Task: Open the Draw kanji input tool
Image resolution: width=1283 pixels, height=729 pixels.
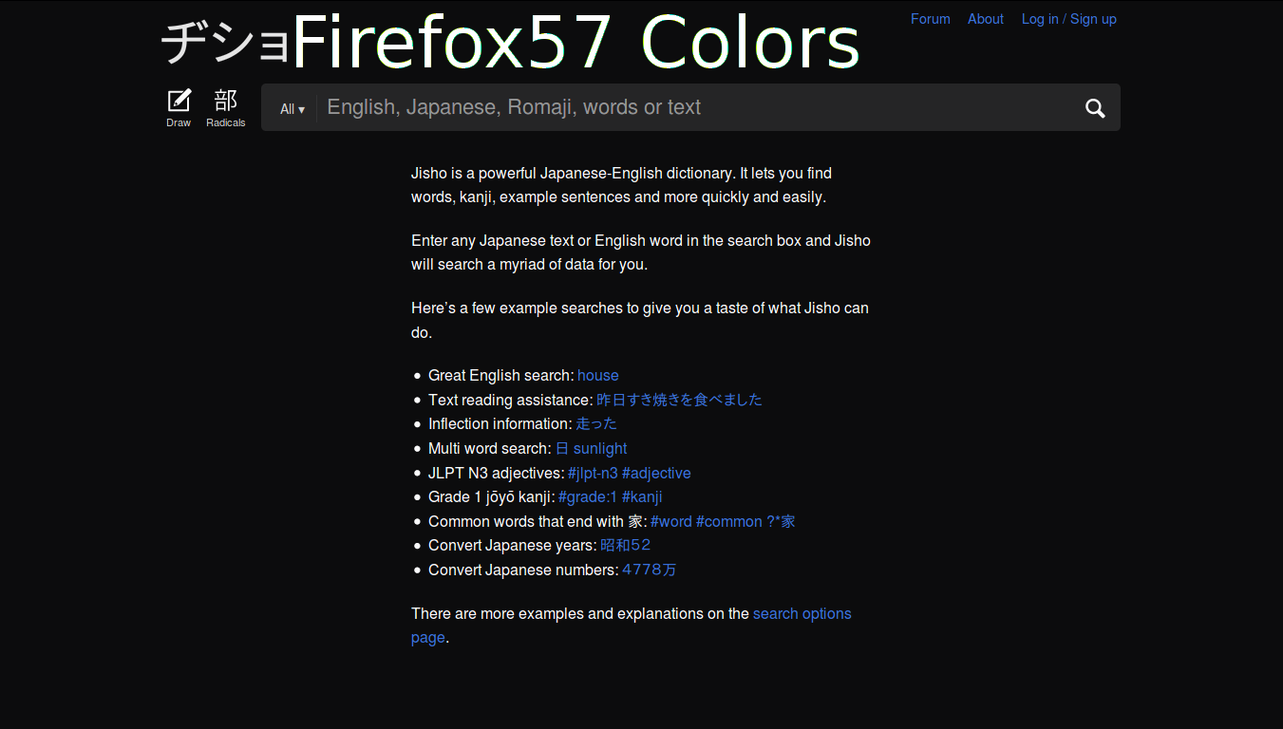Action: click(x=179, y=108)
